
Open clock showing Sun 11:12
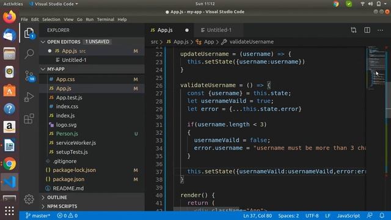tap(205, 4)
